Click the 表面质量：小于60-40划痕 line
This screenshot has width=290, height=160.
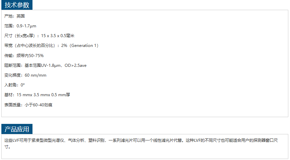click(x=28, y=105)
